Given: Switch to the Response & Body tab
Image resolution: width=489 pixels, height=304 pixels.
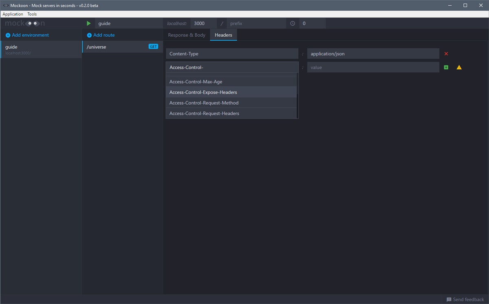Looking at the screenshot, I should click(x=187, y=35).
